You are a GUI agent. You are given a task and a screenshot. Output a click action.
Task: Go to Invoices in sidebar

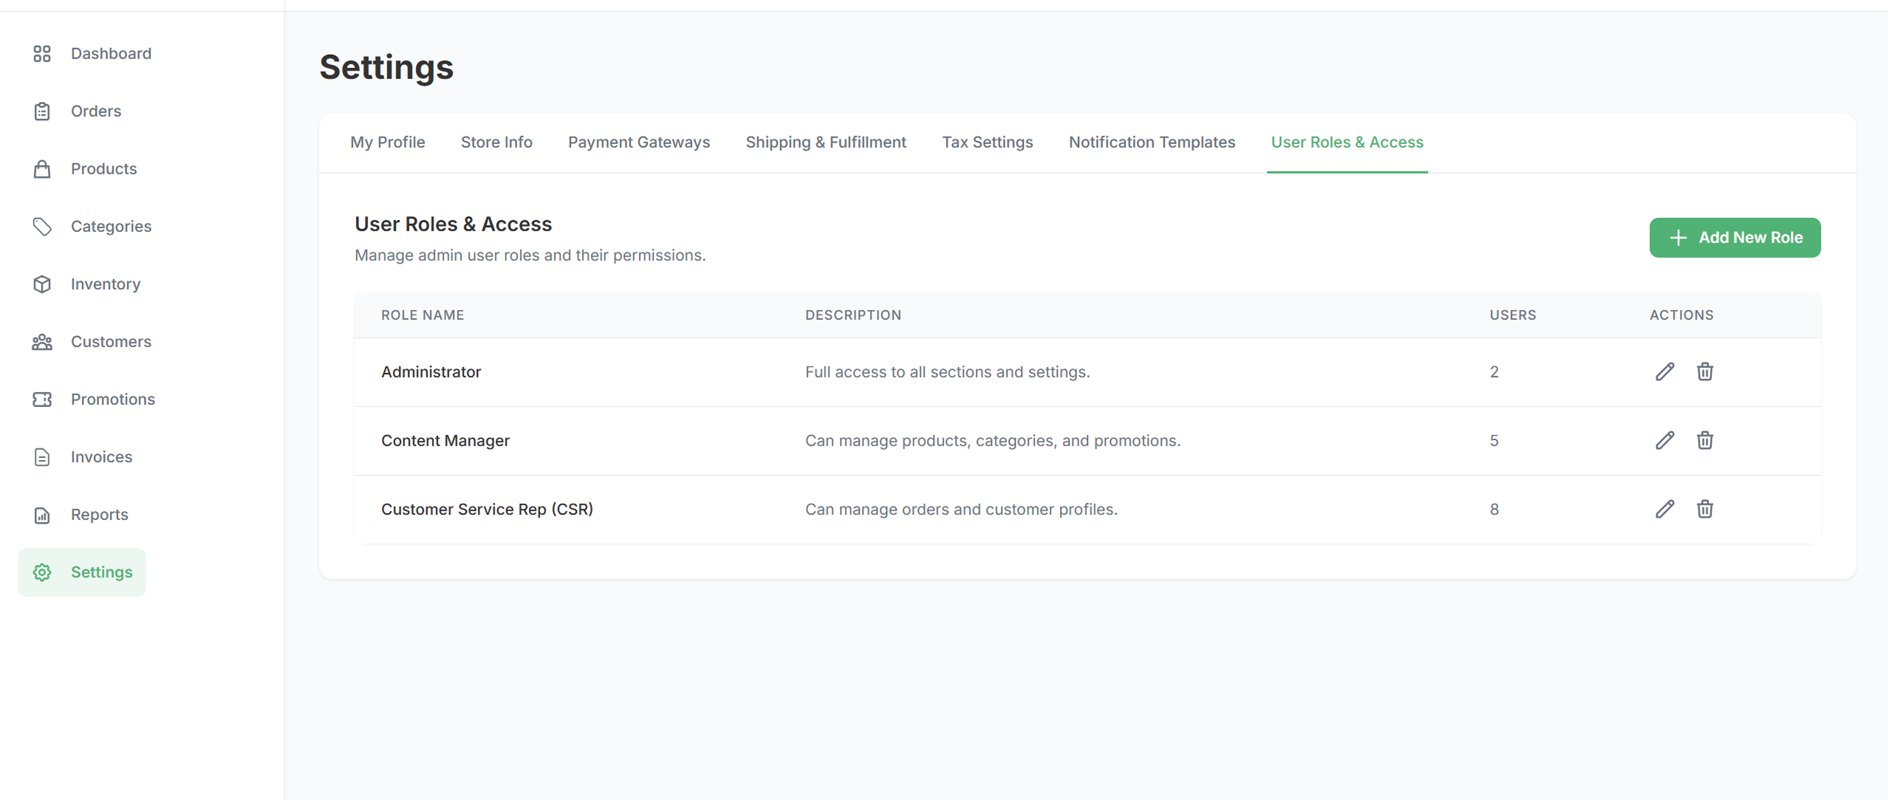[x=83, y=457]
